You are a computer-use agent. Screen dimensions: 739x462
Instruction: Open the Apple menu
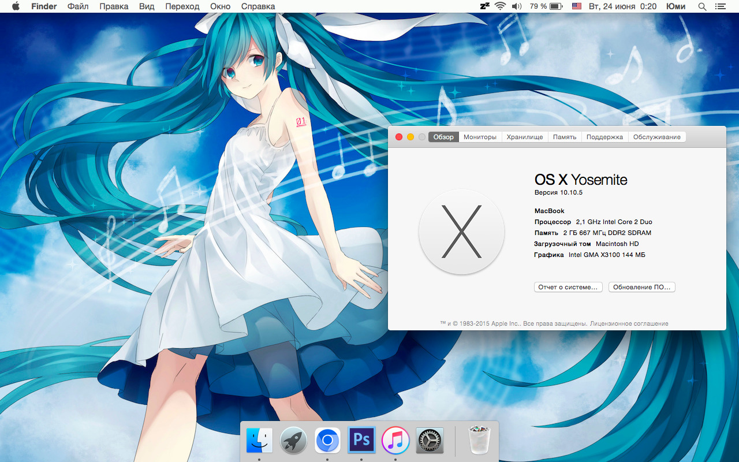16,6
